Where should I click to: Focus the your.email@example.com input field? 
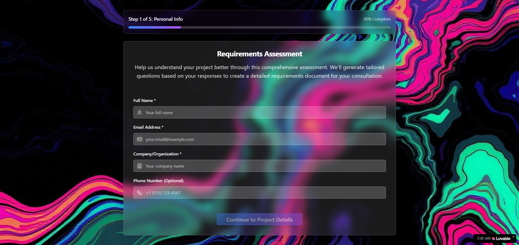(260, 139)
